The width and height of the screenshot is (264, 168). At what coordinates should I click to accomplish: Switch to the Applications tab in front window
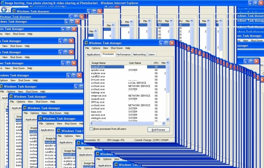pyautogui.click(x=93, y=55)
